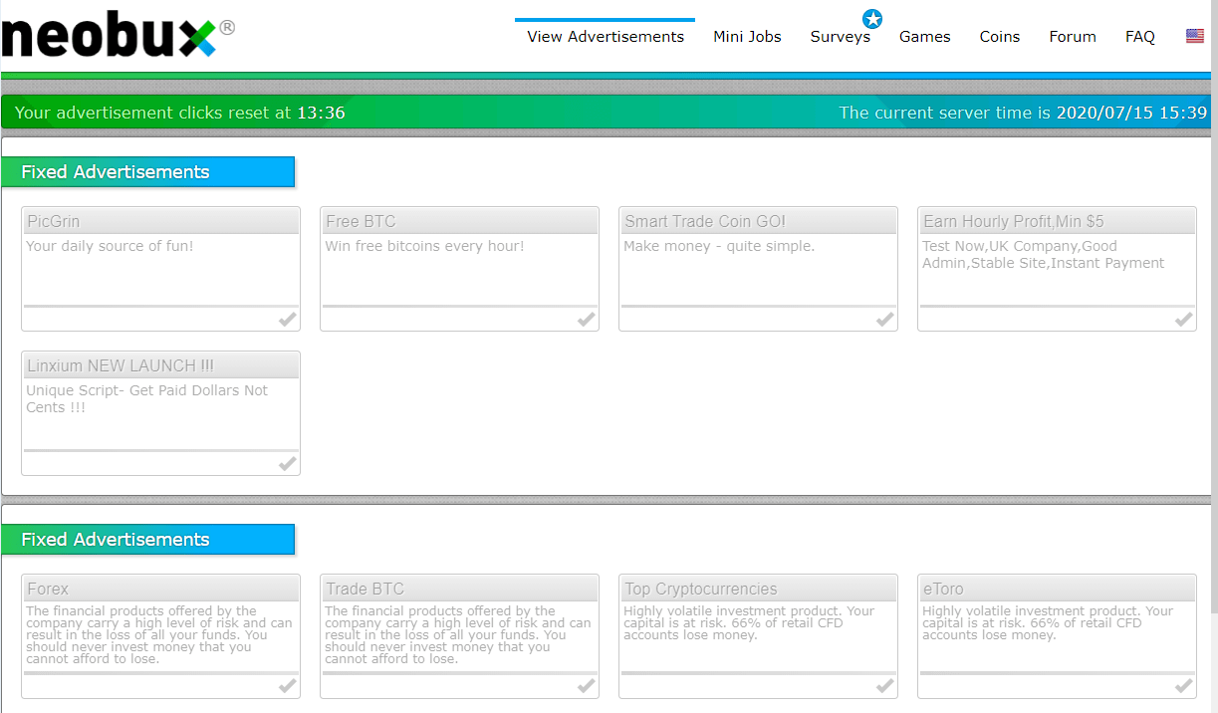Click checkmark on Smart Trade Coin ad
The image size is (1218, 713).
click(884, 320)
